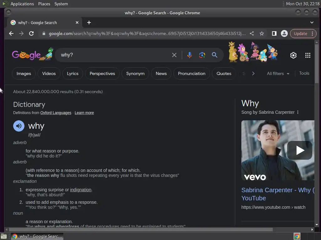Click the youtube.com watch URL text
The image size is (321, 240).
pyautogui.click(x=273, y=207)
